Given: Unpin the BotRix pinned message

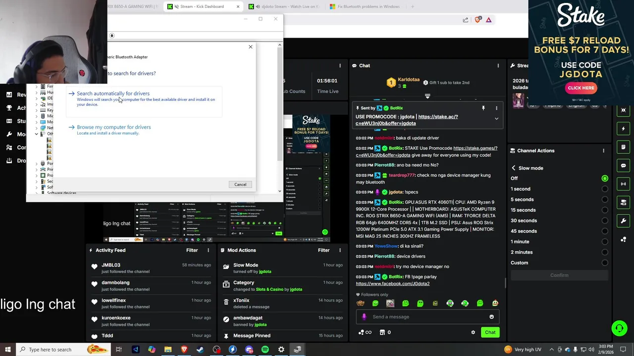Looking at the screenshot, I should click(483, 108).
